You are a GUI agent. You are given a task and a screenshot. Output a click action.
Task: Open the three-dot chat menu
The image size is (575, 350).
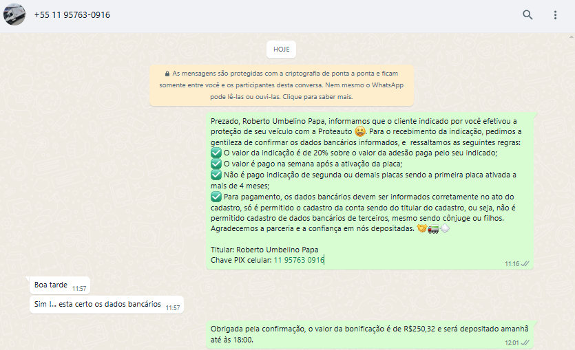pyautogui.click(x=555, y=15)
